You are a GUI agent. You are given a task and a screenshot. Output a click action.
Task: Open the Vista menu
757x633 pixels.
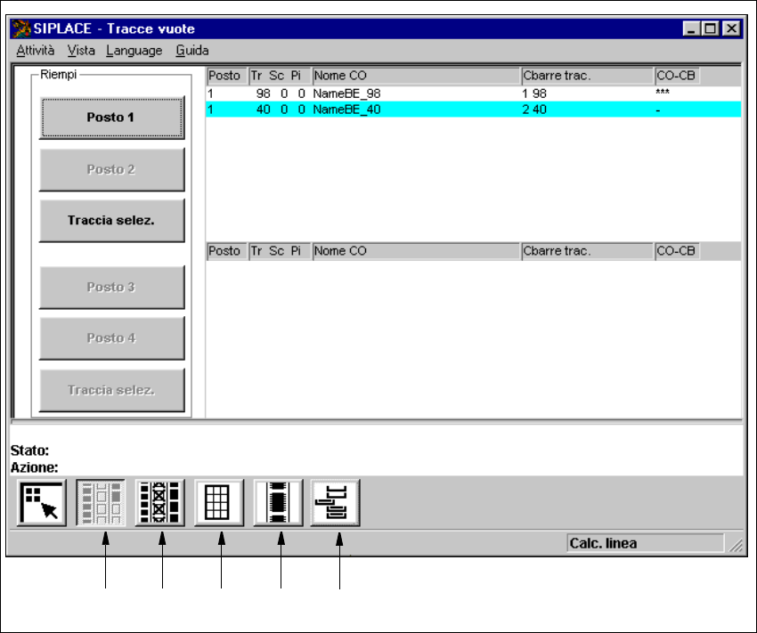tap(81, 50)
